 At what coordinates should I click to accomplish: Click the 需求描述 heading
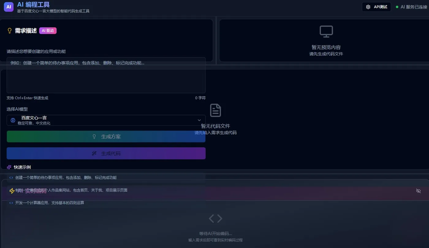26,31
